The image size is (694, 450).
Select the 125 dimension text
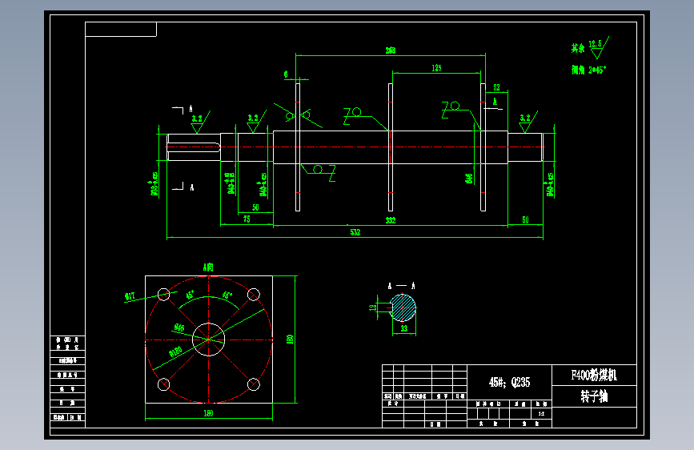point(436,68)
